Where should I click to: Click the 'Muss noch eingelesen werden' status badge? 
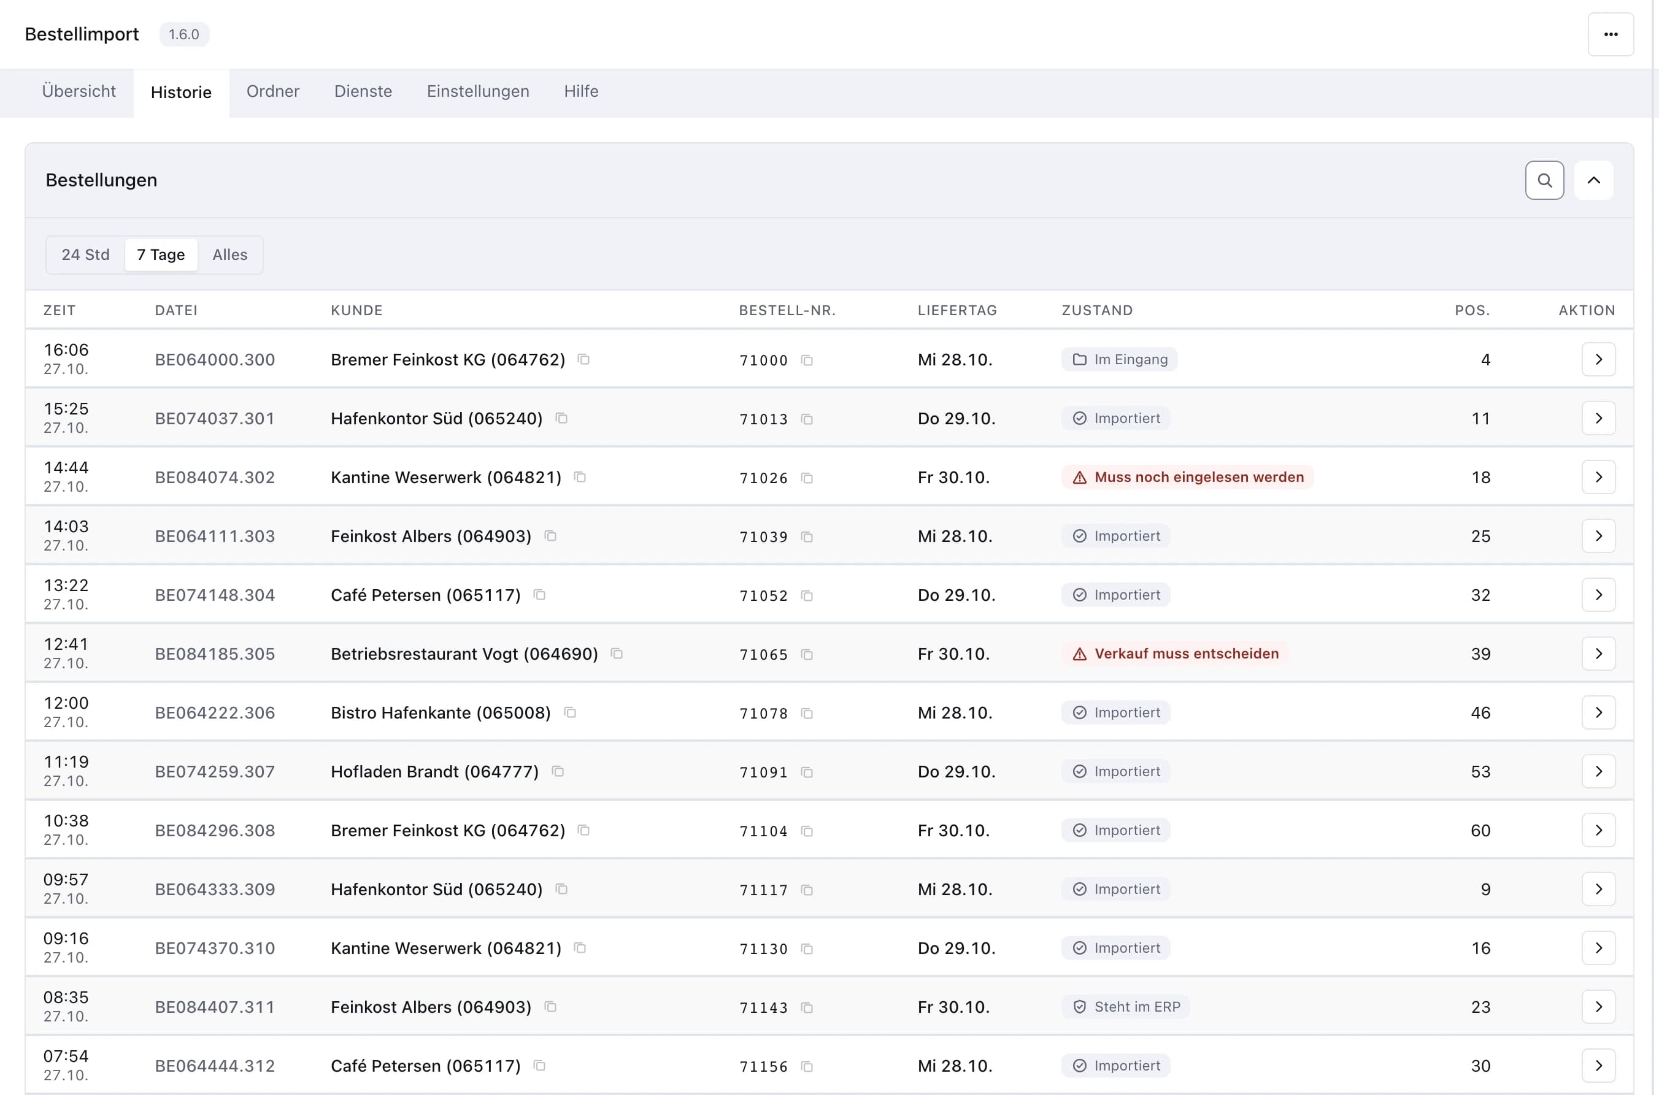[1187, 477]
